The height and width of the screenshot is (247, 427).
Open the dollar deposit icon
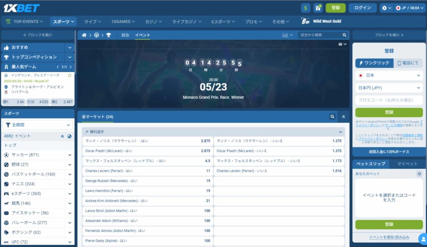(306, 8)
